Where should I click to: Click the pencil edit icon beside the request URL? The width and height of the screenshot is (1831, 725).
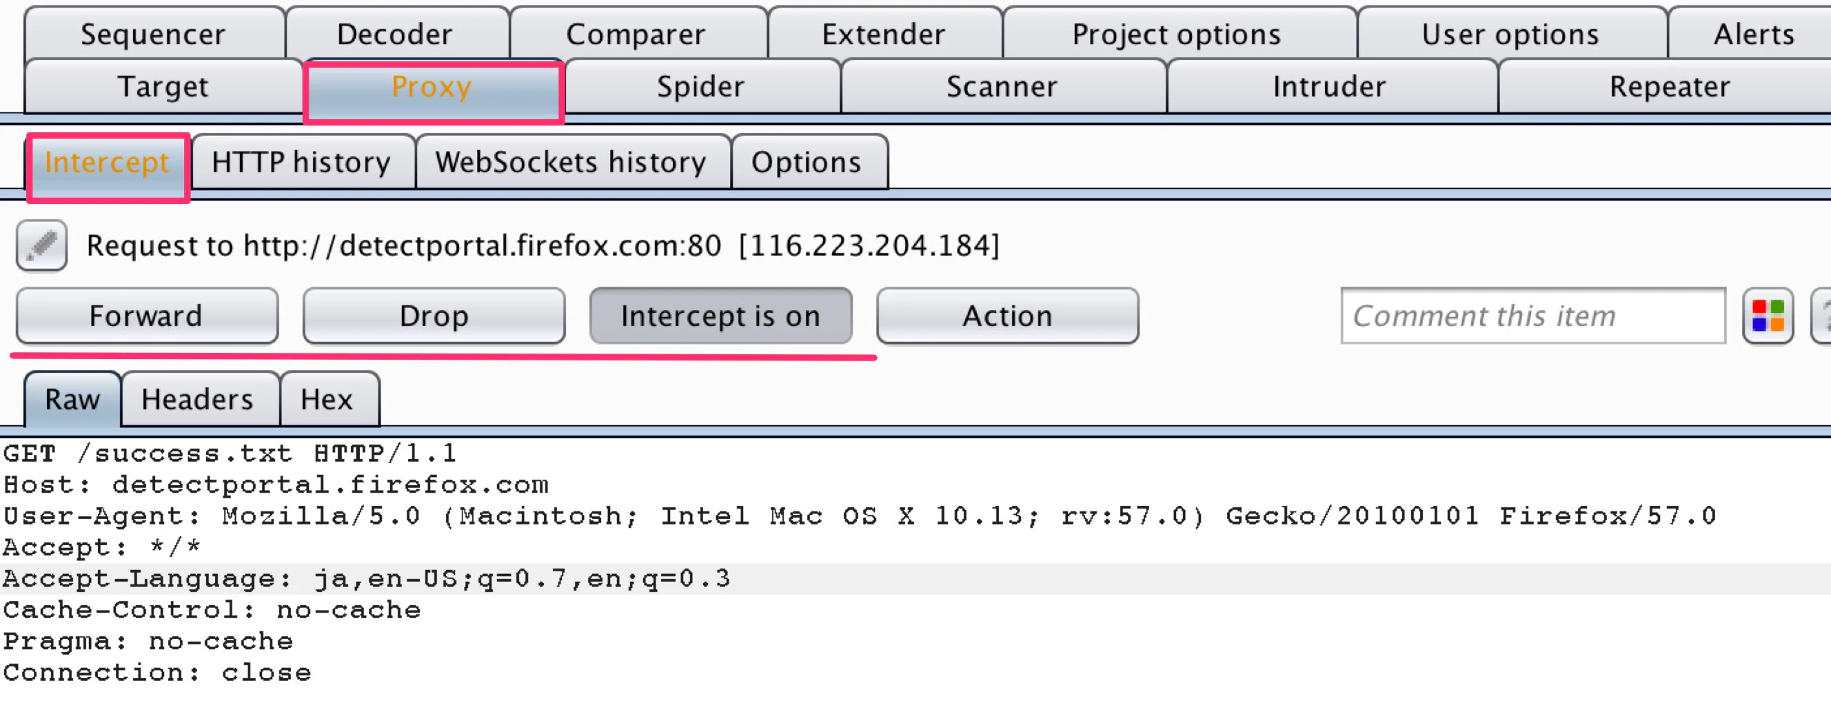[41, 245]
